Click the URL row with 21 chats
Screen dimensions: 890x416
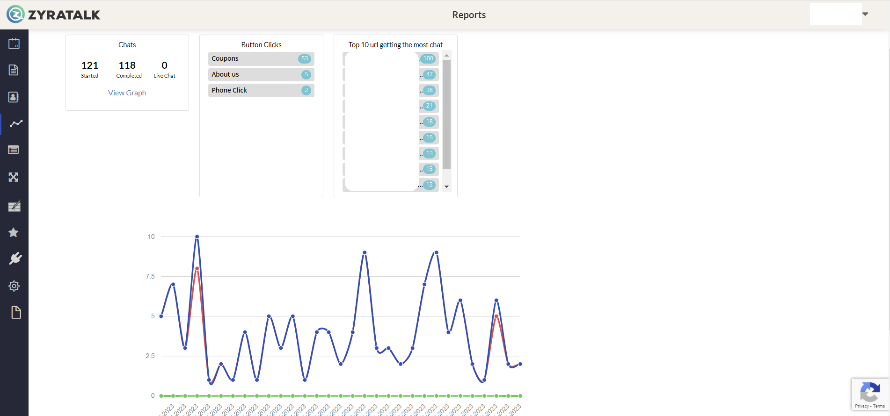(391, 106)
